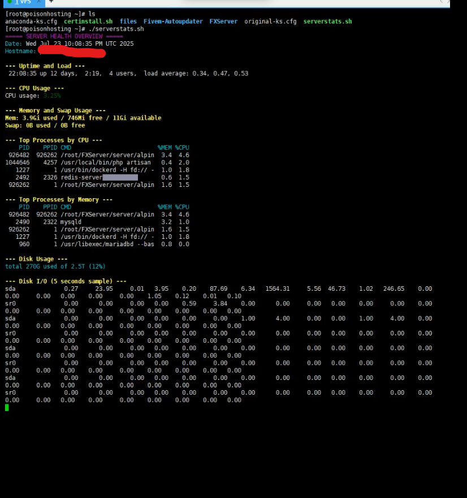Viewport: 467px width, 498px height.
Task: Click the 'Top Processes by Memory' header
Action: click(x=59, y=199)
